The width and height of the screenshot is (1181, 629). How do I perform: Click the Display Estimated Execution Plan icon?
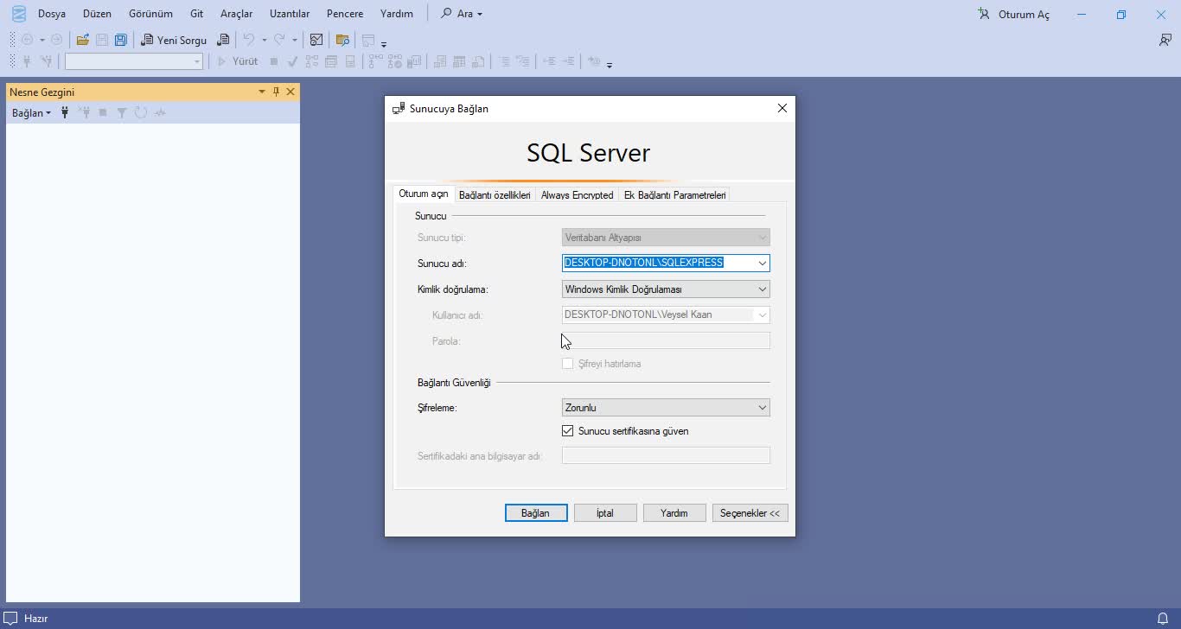tap(312, 61)
